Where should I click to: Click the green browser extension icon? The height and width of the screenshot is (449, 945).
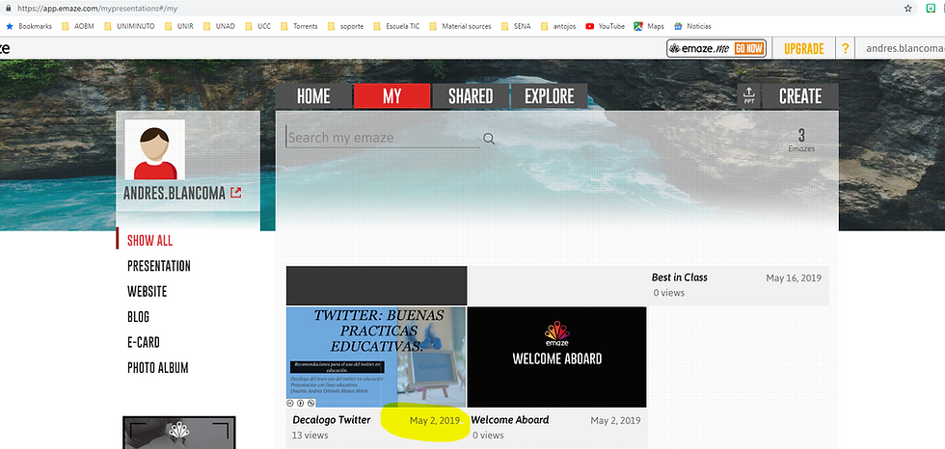coord(931,9)
